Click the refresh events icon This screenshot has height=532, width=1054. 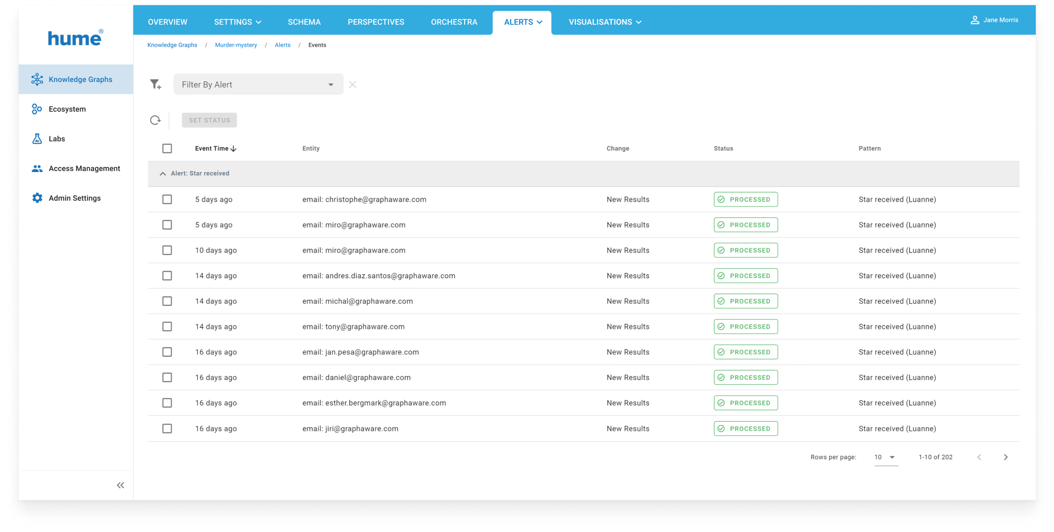point(155,120)
